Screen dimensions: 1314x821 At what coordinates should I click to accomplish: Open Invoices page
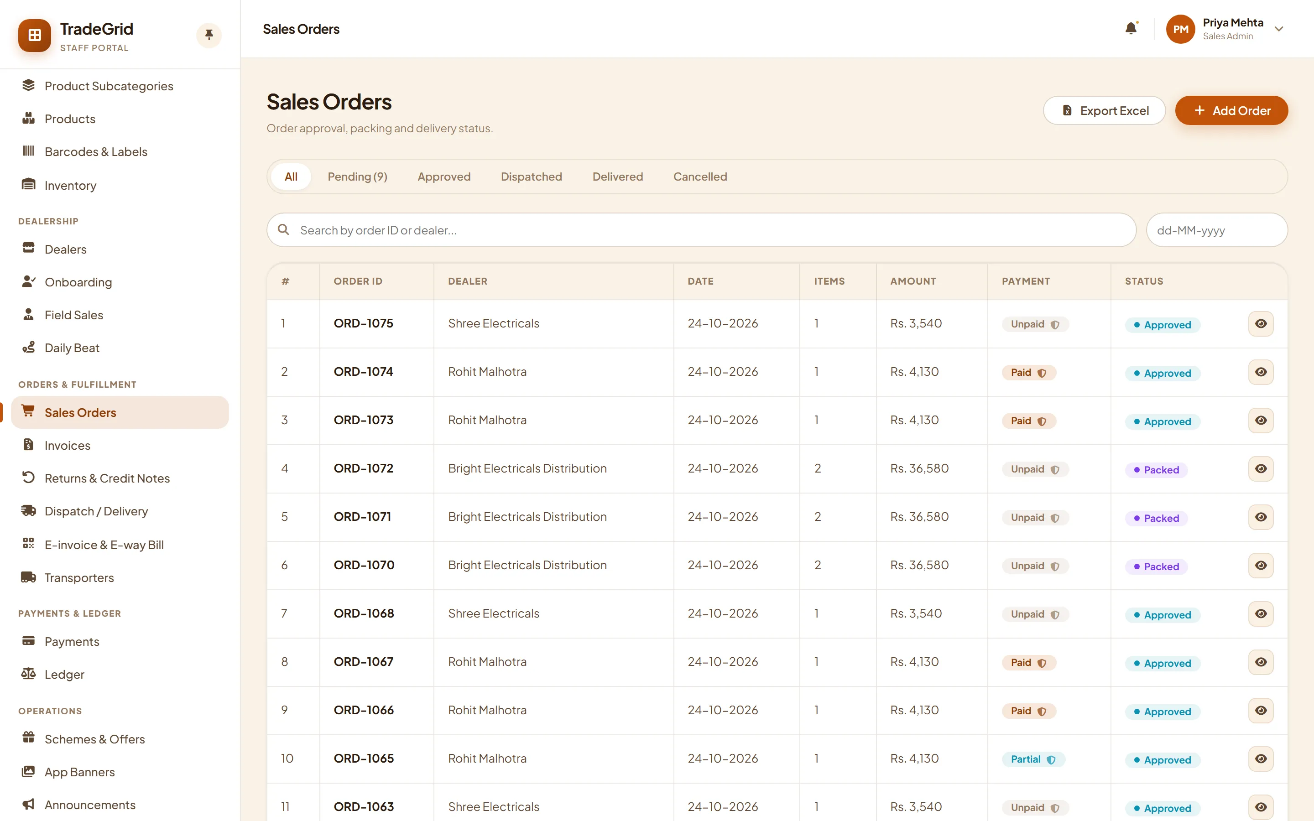(x=120, y=445)
